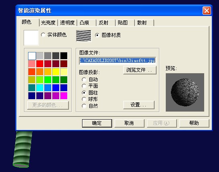Click the 浏览文件 button
This screenshot has width=219, height=172.
click(140, 70)
